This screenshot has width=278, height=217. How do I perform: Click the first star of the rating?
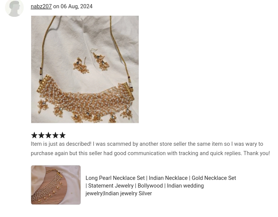34,135
